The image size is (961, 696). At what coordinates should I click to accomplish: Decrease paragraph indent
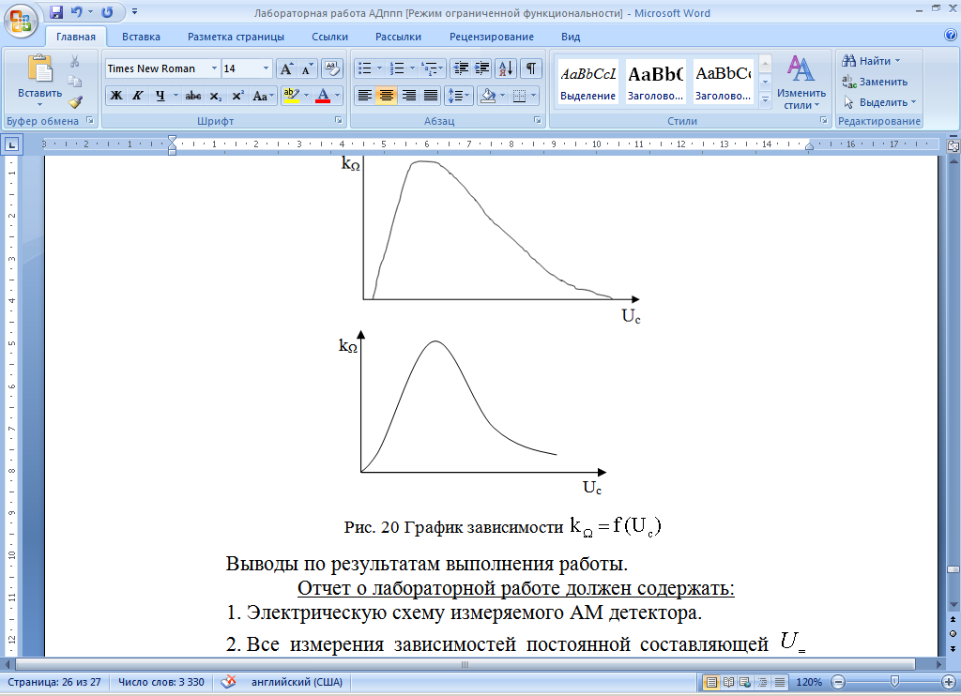point(460,68)
